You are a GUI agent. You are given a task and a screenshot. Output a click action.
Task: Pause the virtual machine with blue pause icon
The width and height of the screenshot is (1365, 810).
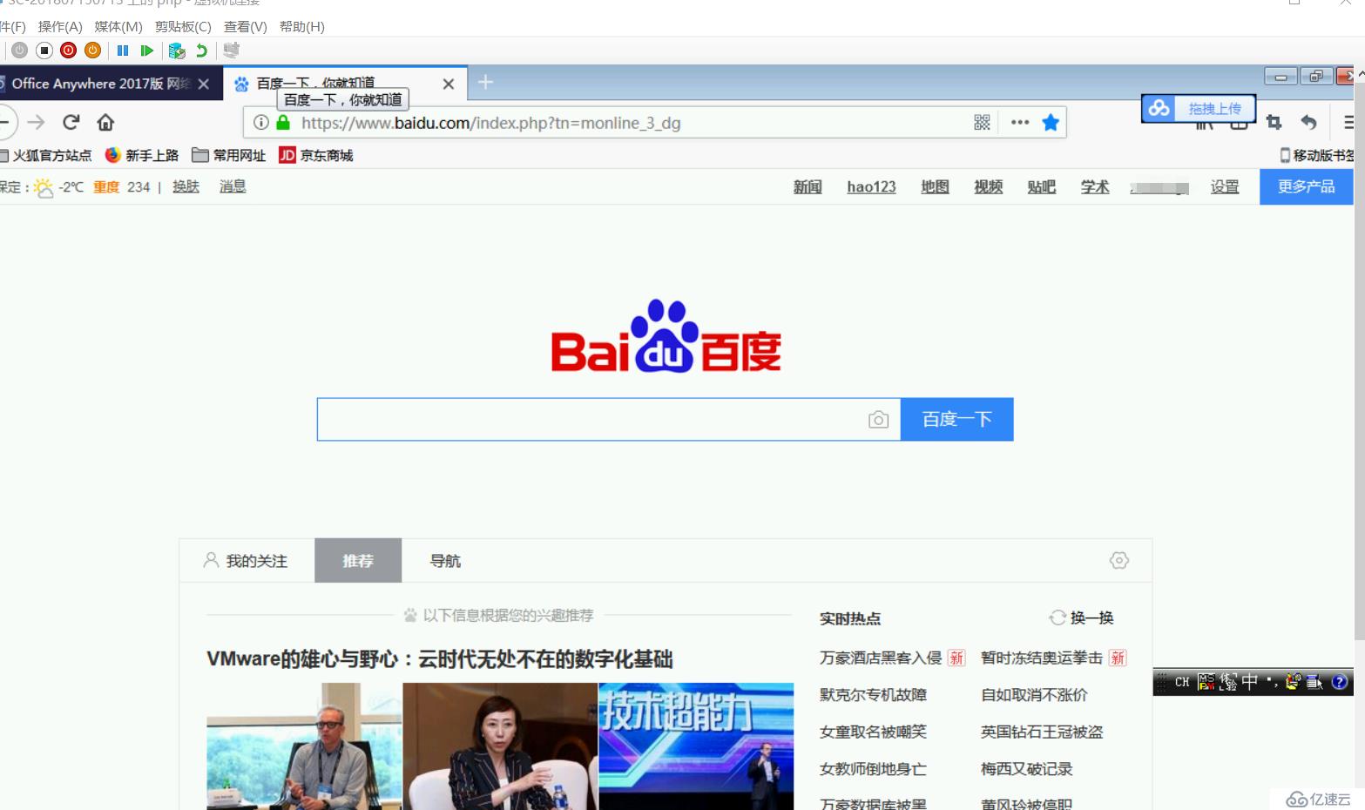coord(123,51)
